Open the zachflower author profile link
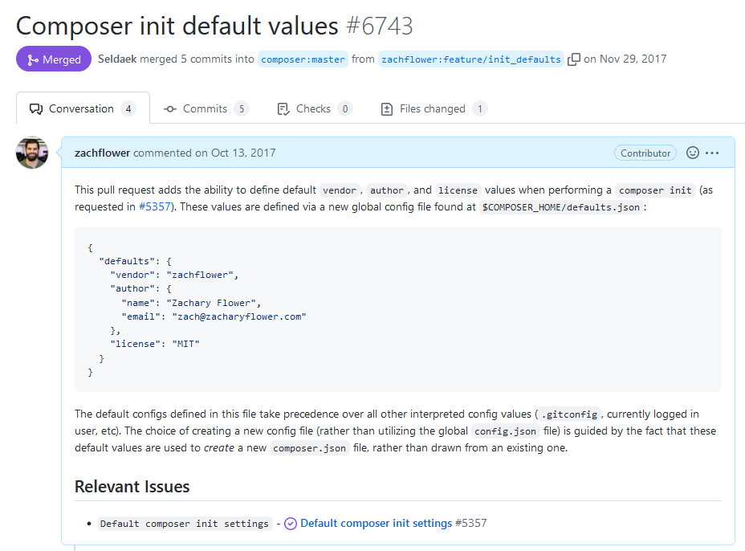745x551 pixels. coord(102,153)
